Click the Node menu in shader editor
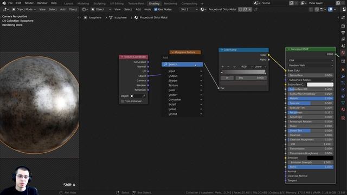 [x=147, y=10]
